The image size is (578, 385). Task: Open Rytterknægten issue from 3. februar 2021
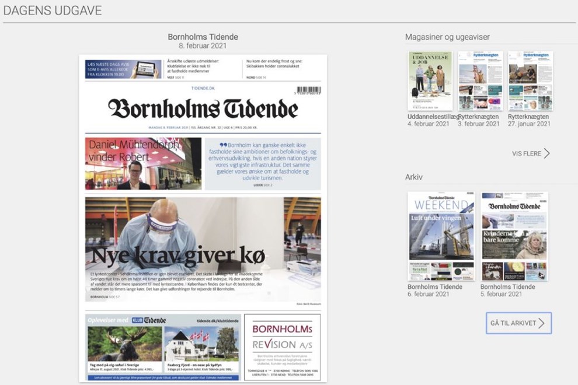(x=480, y=81)
